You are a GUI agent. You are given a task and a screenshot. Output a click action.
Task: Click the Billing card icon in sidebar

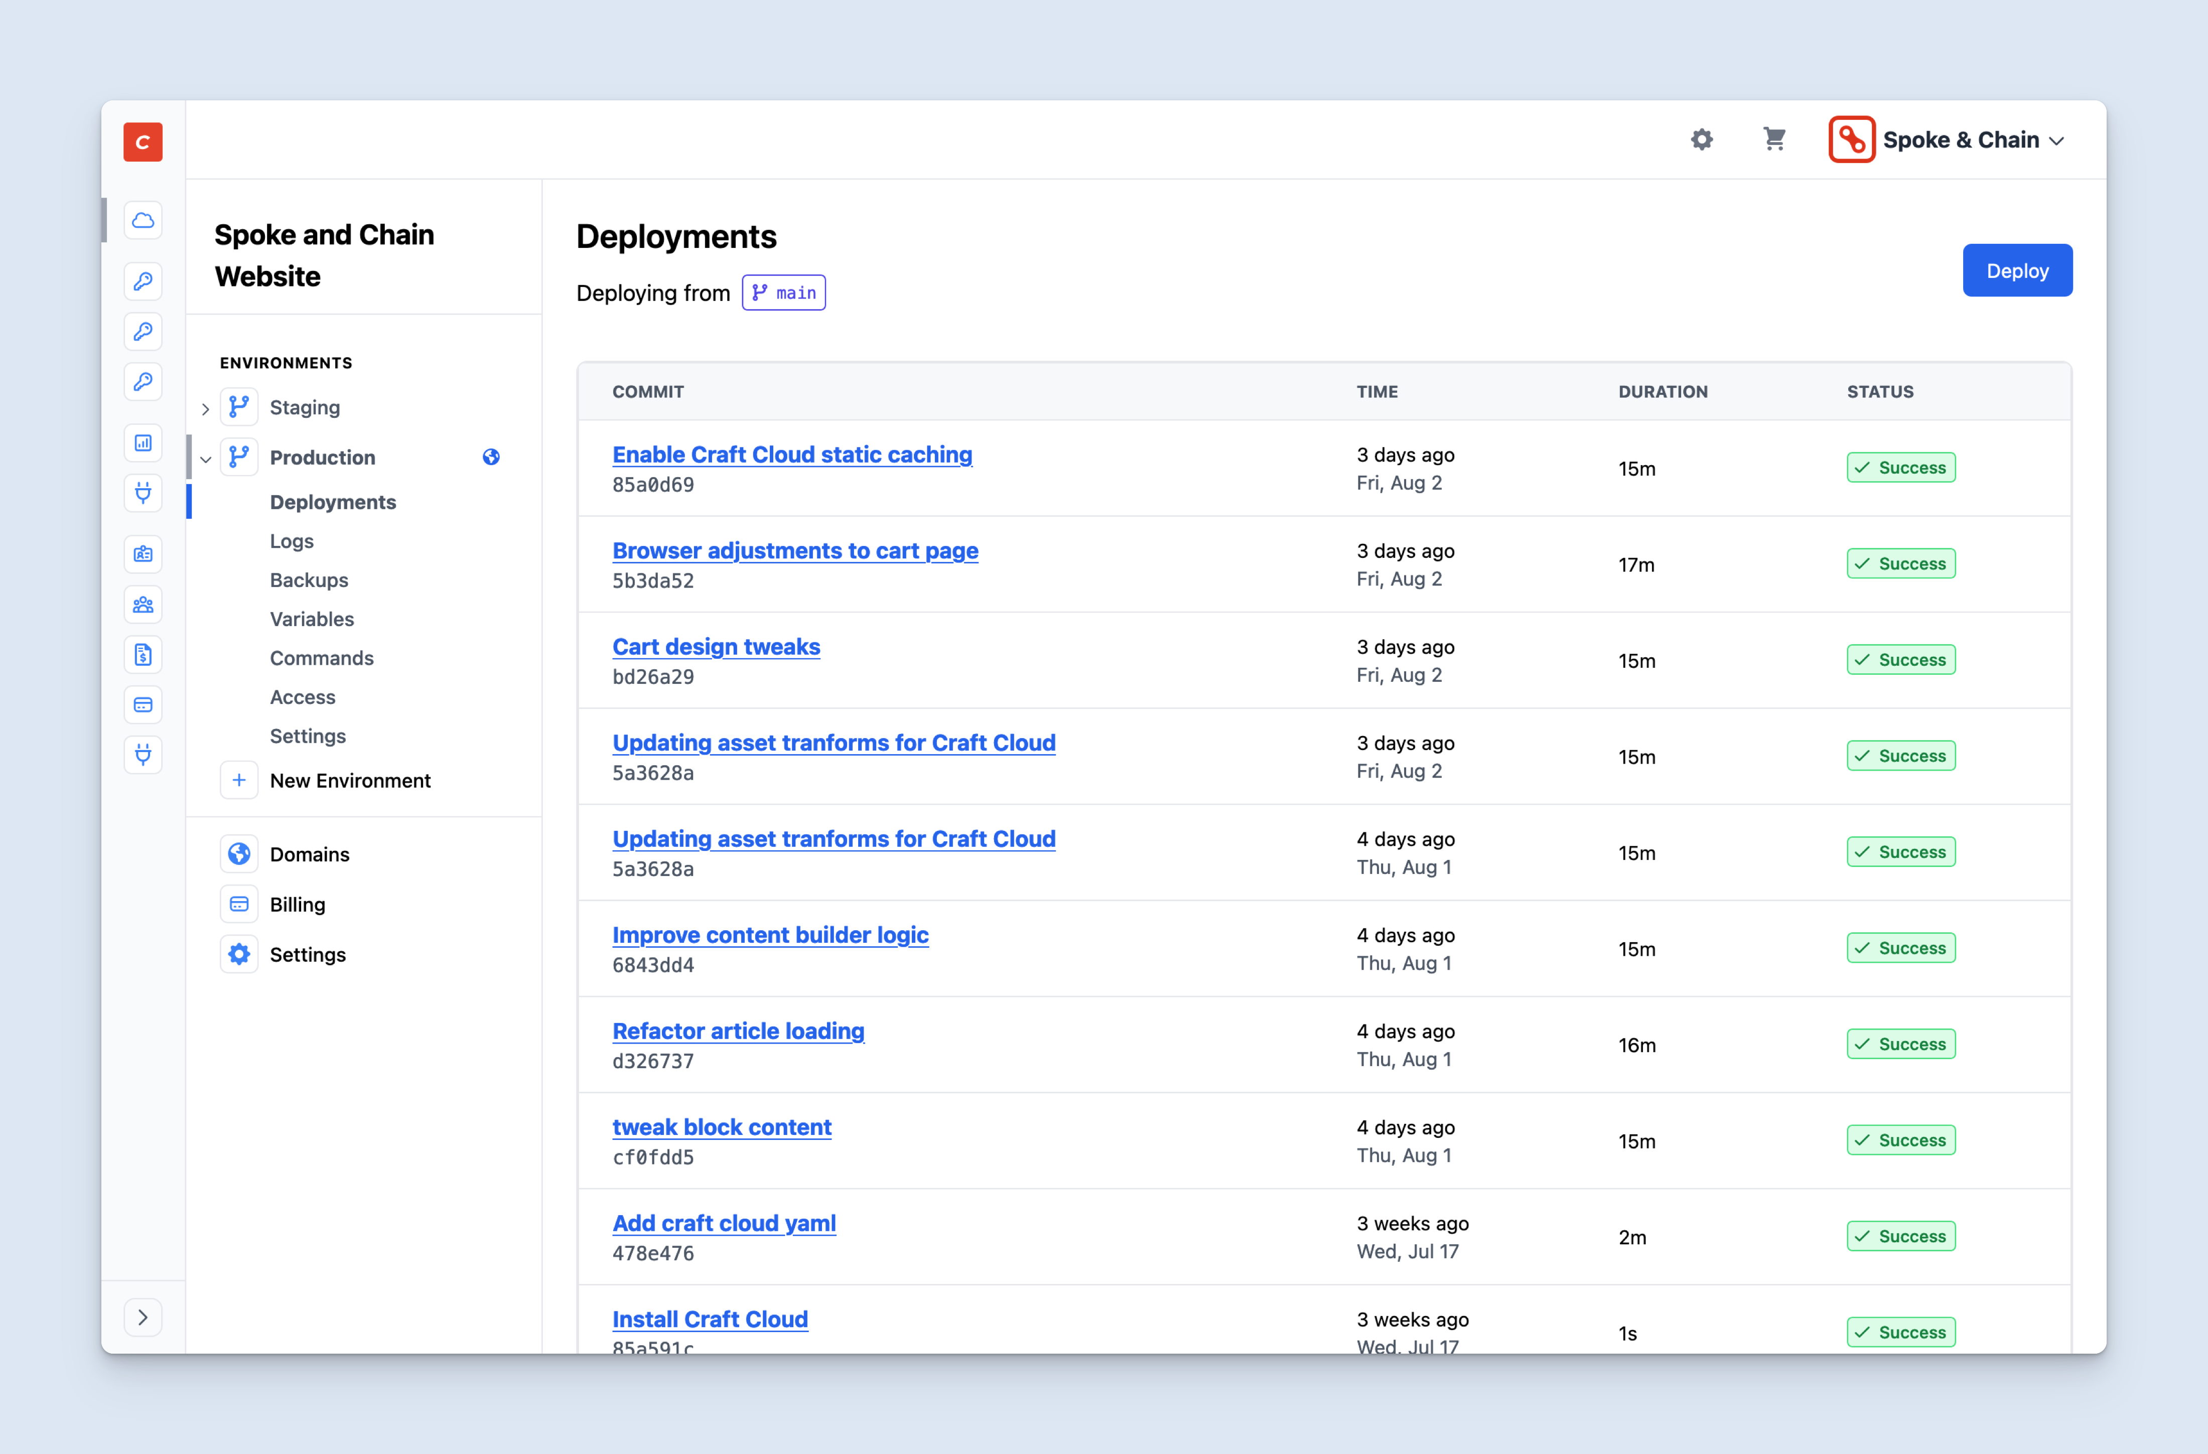click(239, 904)
